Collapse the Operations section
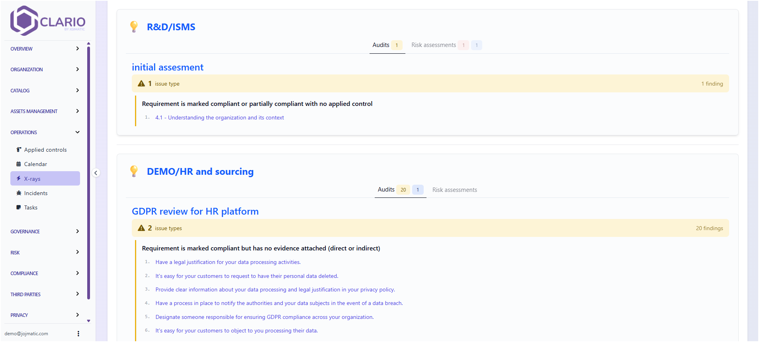759x342 pixels. coord(45,132)
